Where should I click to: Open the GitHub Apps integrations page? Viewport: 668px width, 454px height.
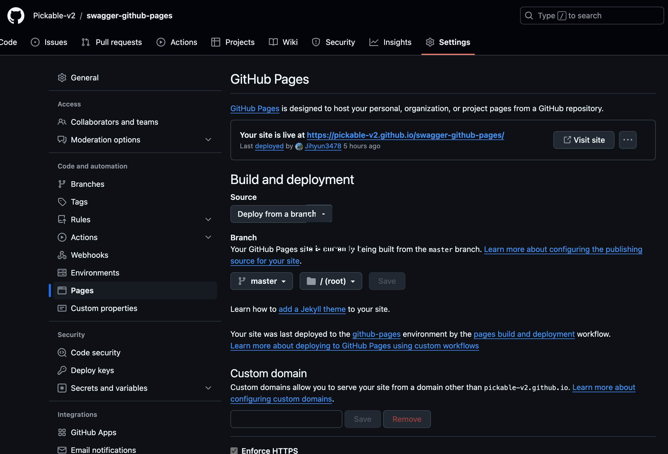point(93,432)
